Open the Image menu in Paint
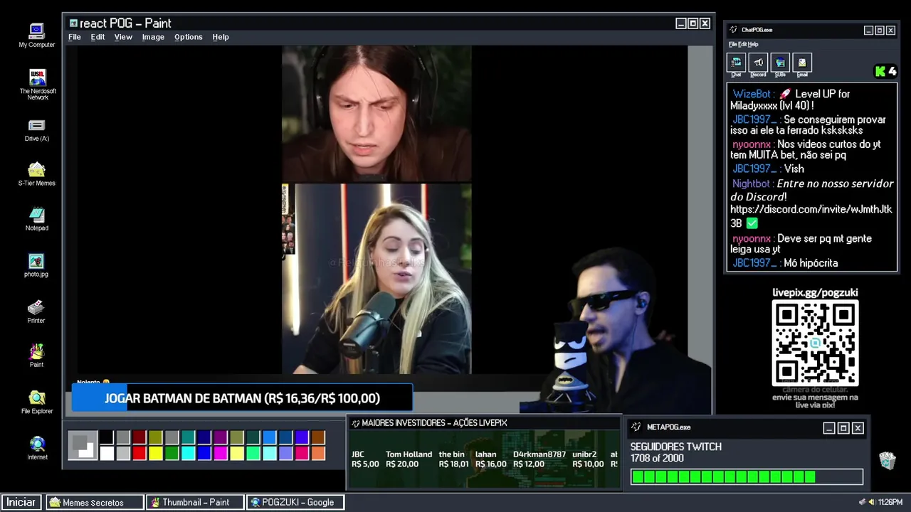 pyautogui.click(x=153, y=37)
